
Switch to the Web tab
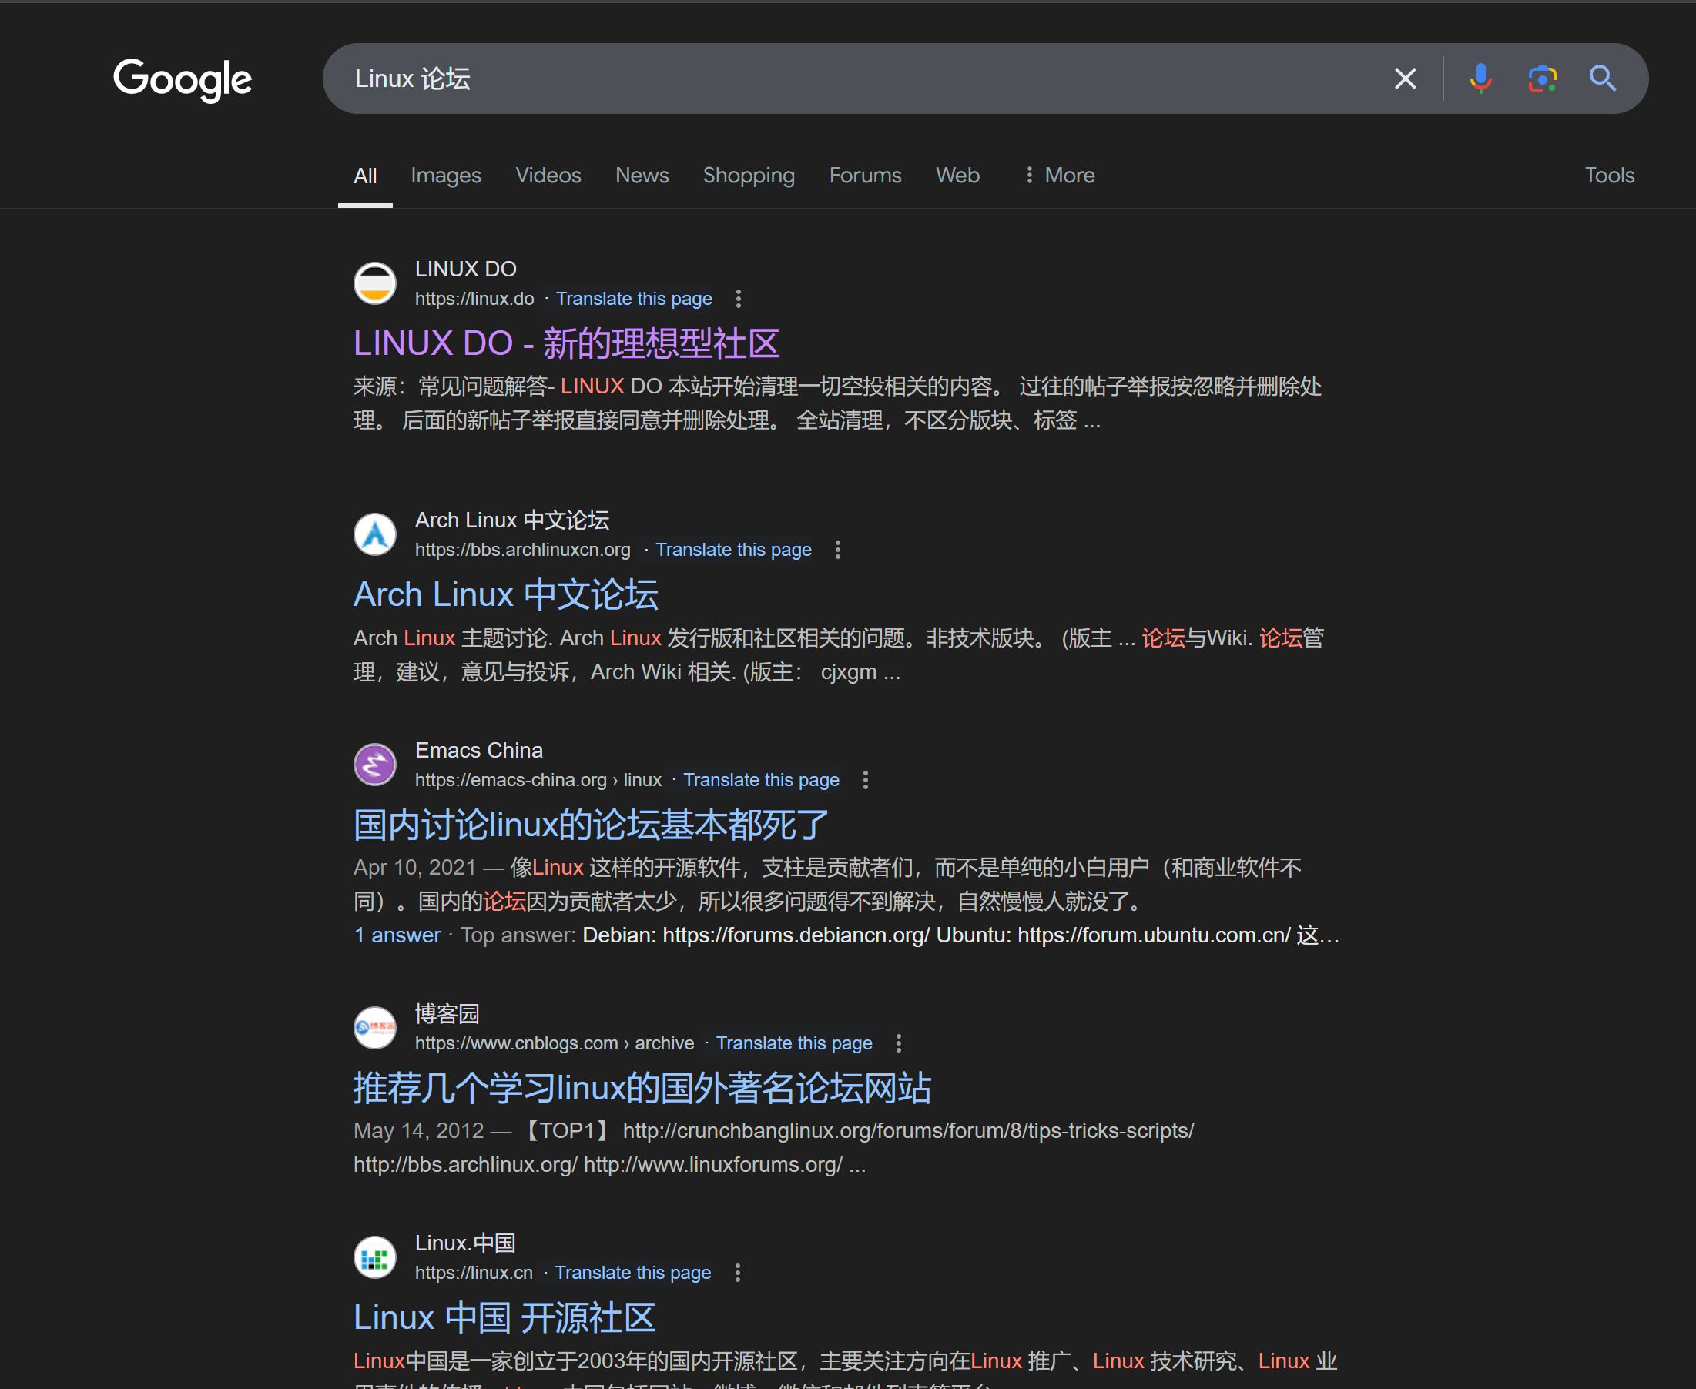tap(957, 176)
